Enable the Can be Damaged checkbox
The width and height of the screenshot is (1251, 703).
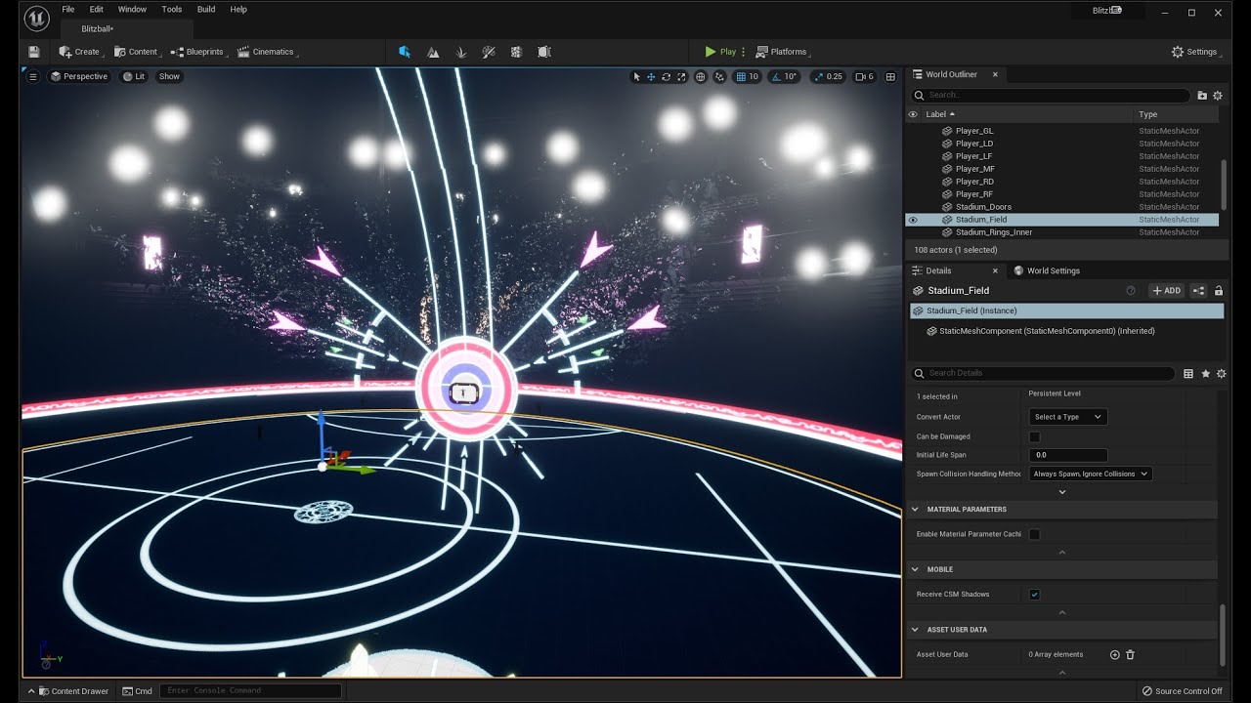click(1035, 436)
